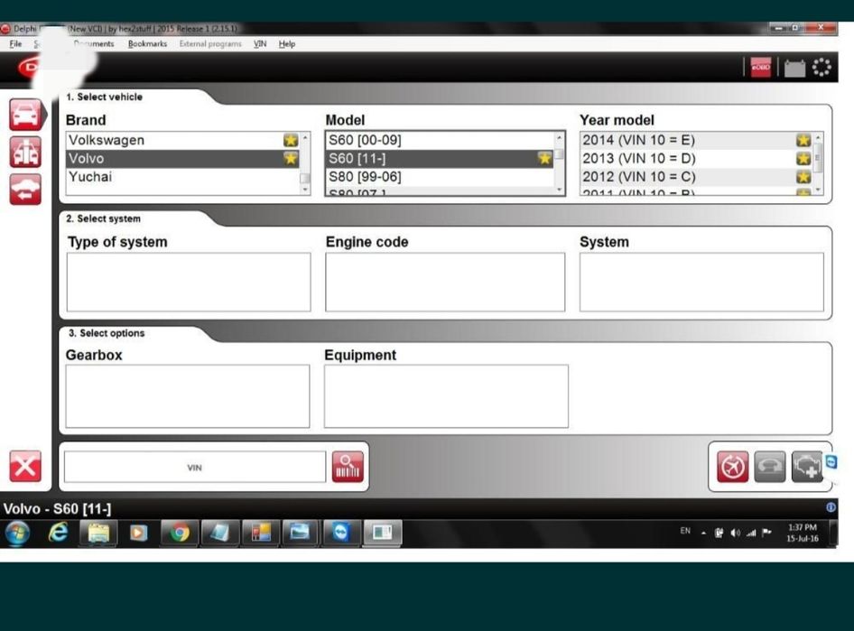Click the red gauge OBD icon
854x631 pixels.
point(732,467)
